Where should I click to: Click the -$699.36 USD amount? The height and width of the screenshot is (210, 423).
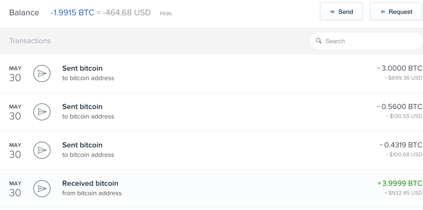coord(404,78)
